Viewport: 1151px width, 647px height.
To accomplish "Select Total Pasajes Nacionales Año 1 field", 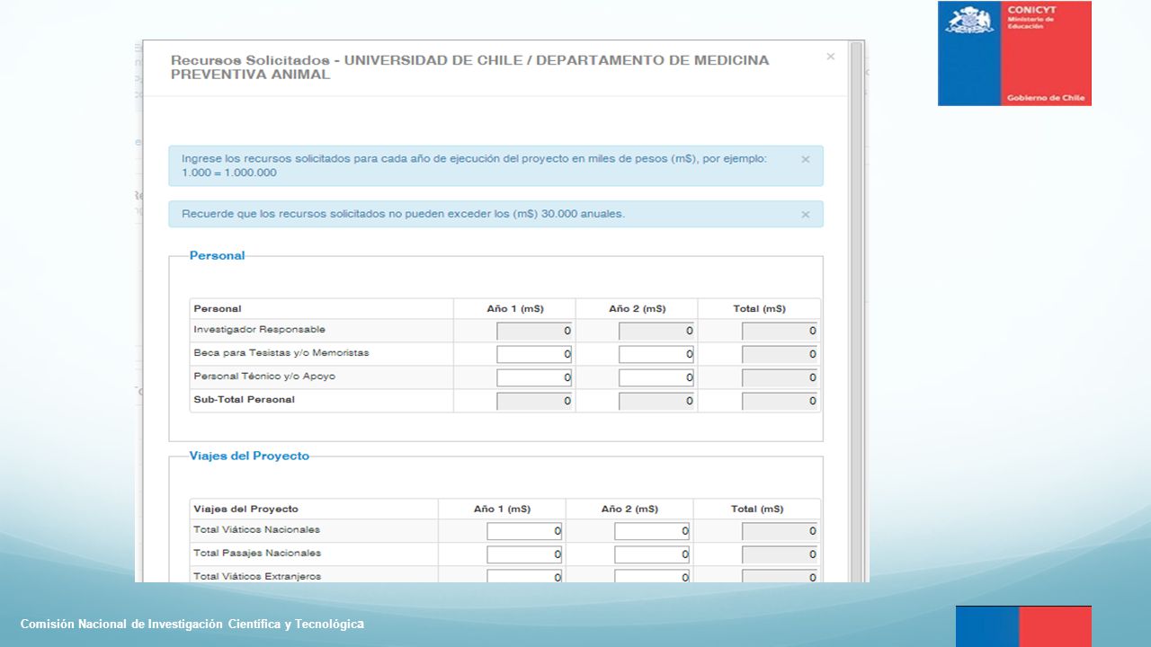I will [x=524, y=554].
